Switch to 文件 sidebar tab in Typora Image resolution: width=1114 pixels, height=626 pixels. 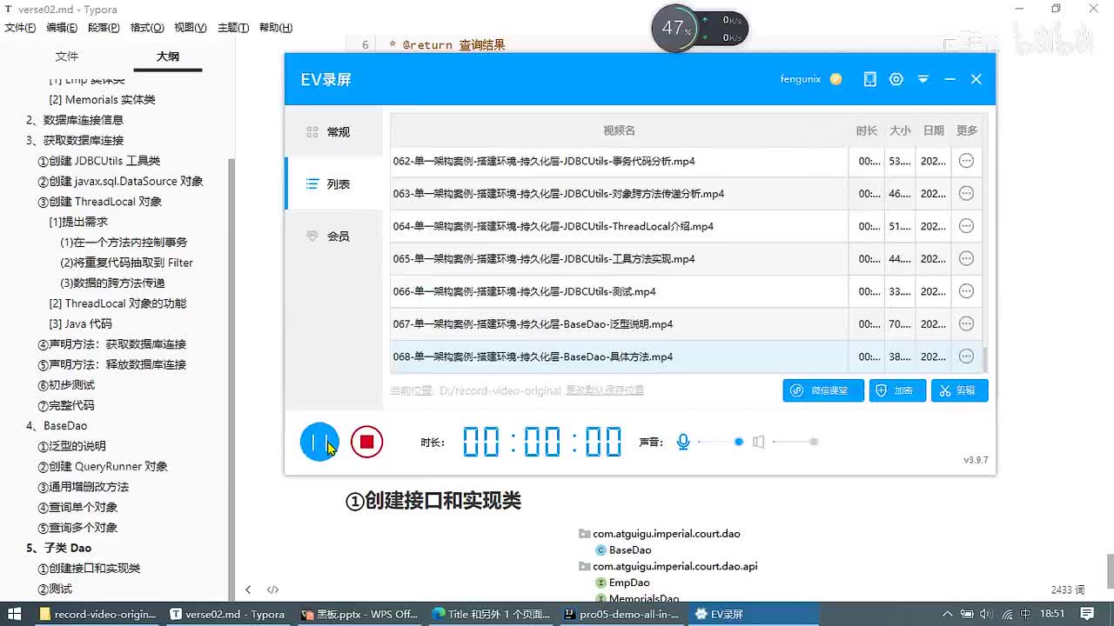point(67,57)
